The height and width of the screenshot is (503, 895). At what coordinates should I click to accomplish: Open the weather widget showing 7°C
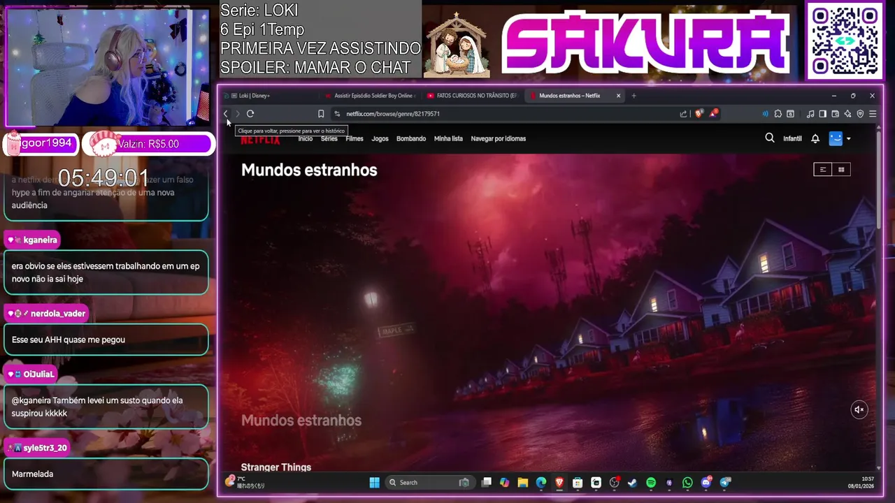point(245,482)
